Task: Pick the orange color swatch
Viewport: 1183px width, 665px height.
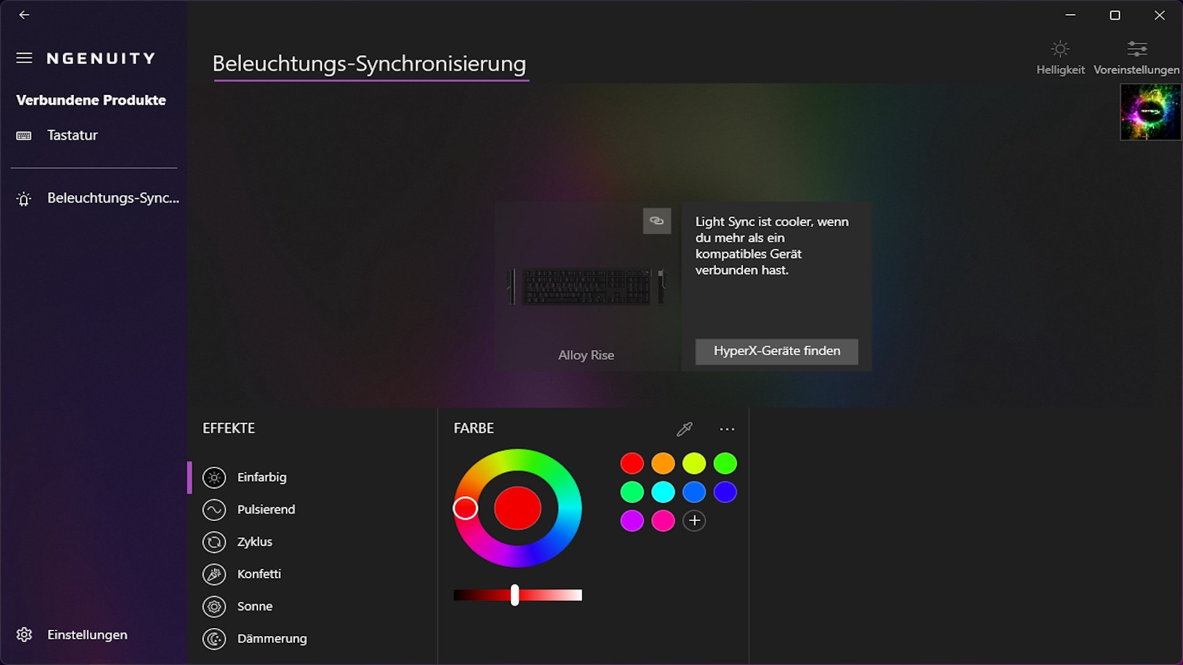Action: coord(663,463)
